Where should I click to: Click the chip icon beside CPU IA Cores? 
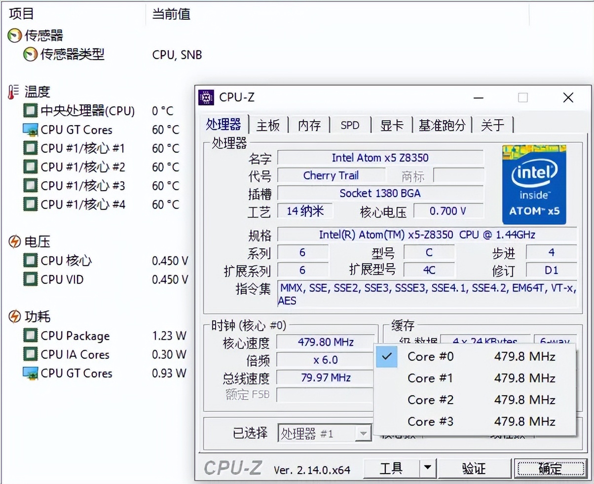31,354
